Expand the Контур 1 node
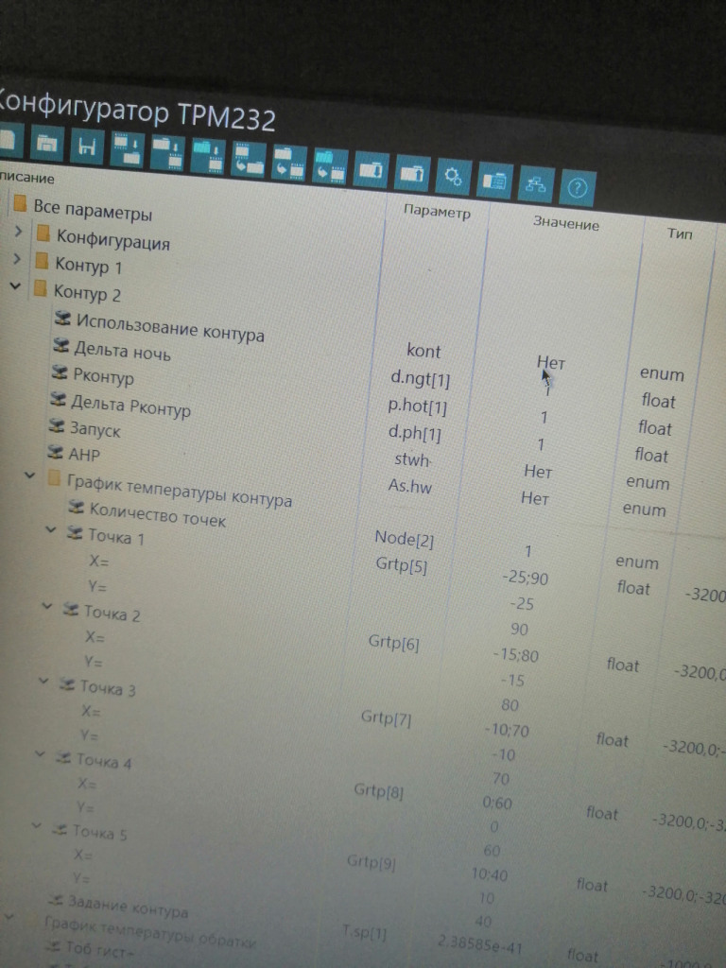The height and width of the screenshot is (968, 726). pyautogui.click(x=17, y=259)
